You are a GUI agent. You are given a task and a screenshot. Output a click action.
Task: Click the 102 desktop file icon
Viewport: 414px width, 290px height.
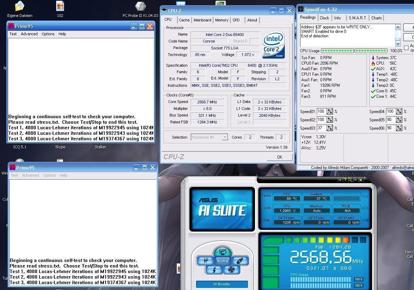pos(60,9)
